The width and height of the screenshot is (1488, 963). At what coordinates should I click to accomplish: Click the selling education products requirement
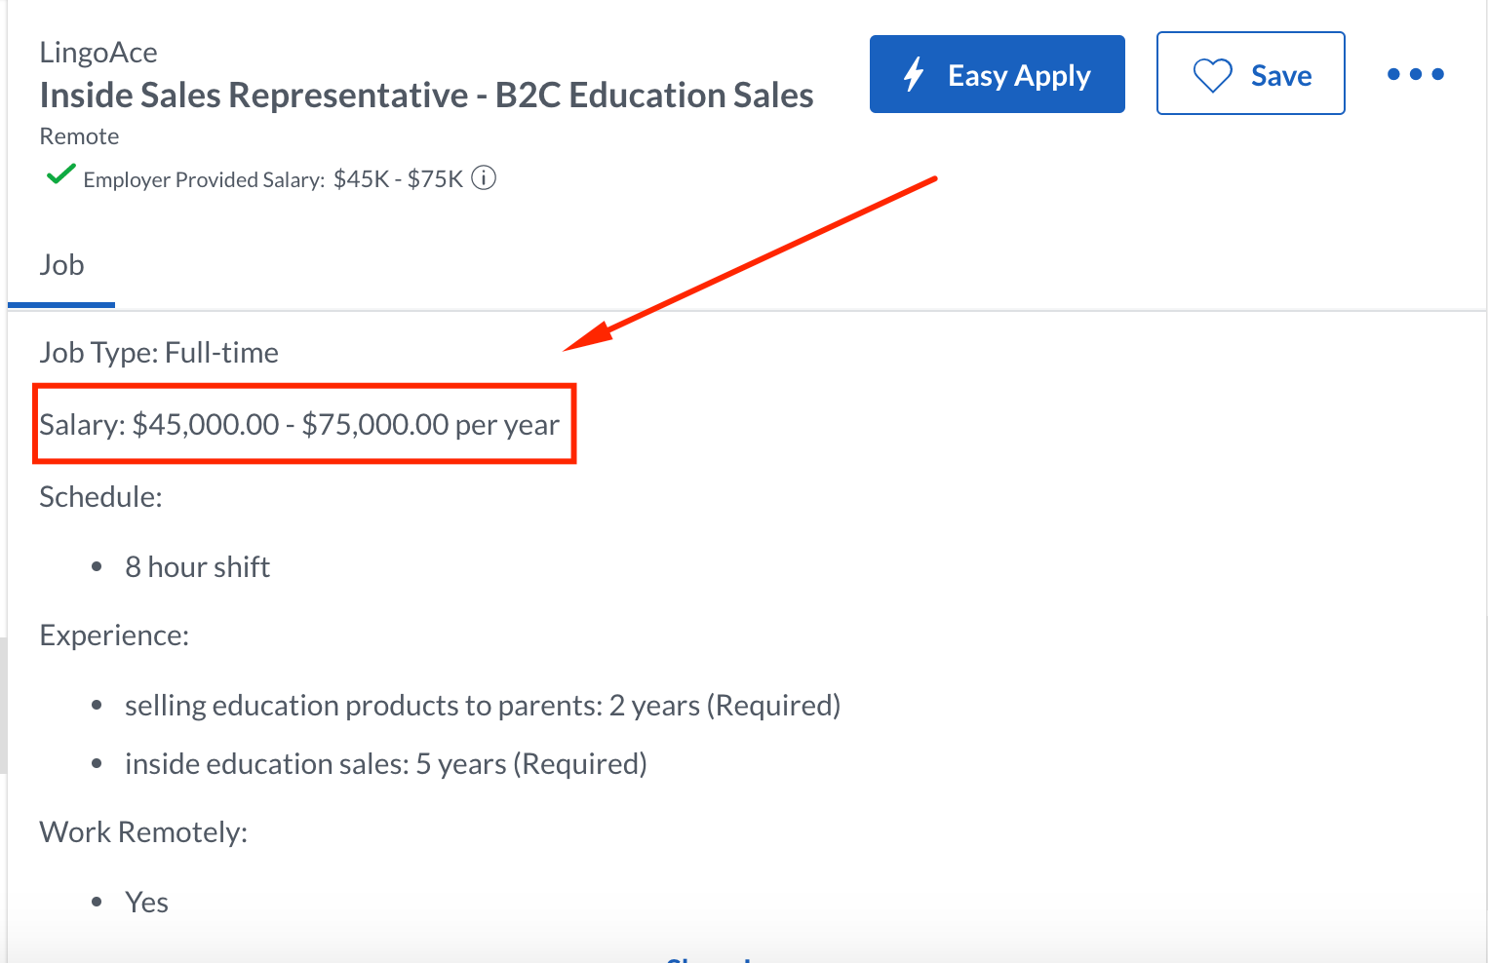[482, 706]
